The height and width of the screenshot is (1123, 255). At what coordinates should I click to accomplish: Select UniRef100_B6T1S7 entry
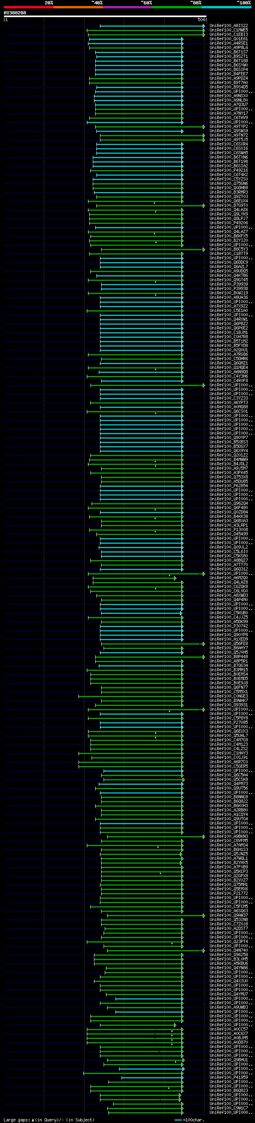(x=229, y=52)
